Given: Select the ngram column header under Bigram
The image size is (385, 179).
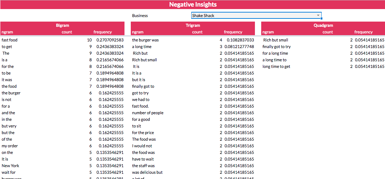Looking at the screenshot, I should [7, 32].
